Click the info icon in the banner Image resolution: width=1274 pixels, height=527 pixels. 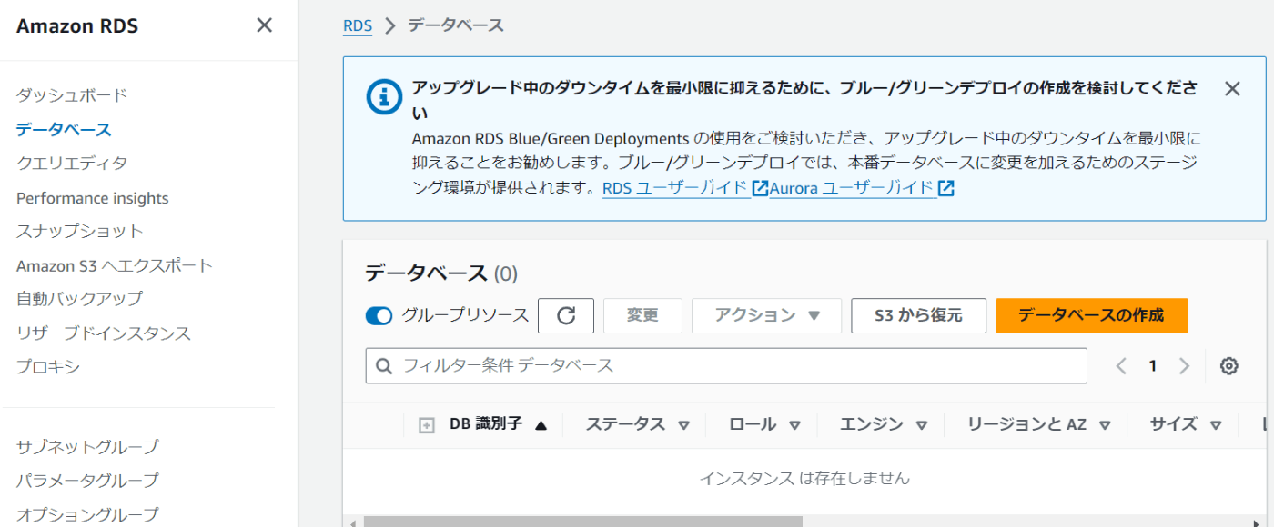[x=384, y=95]
